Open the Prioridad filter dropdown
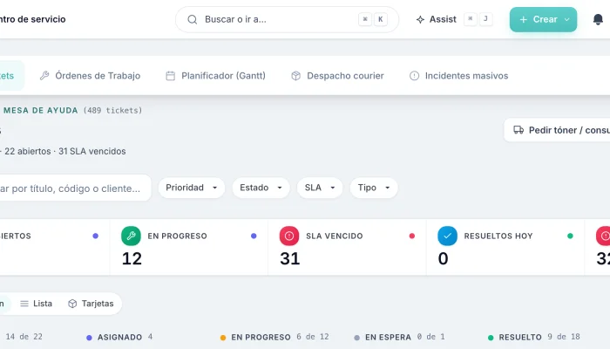 click(x=192, y=188)
